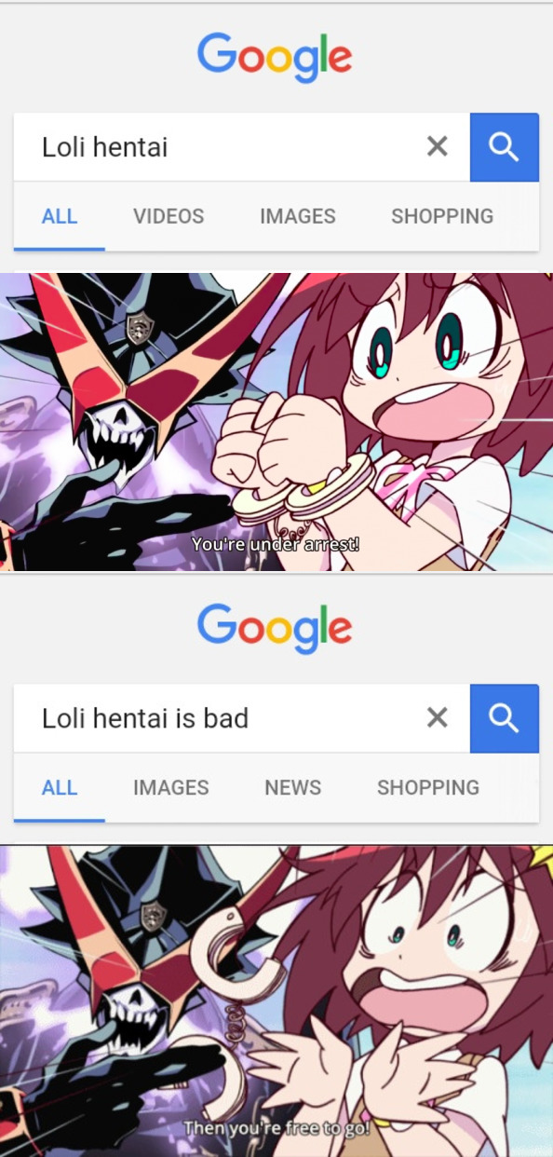Clear the upper search query with the X icon
This screenshot has height=1157, width=553.
[437, 146]
